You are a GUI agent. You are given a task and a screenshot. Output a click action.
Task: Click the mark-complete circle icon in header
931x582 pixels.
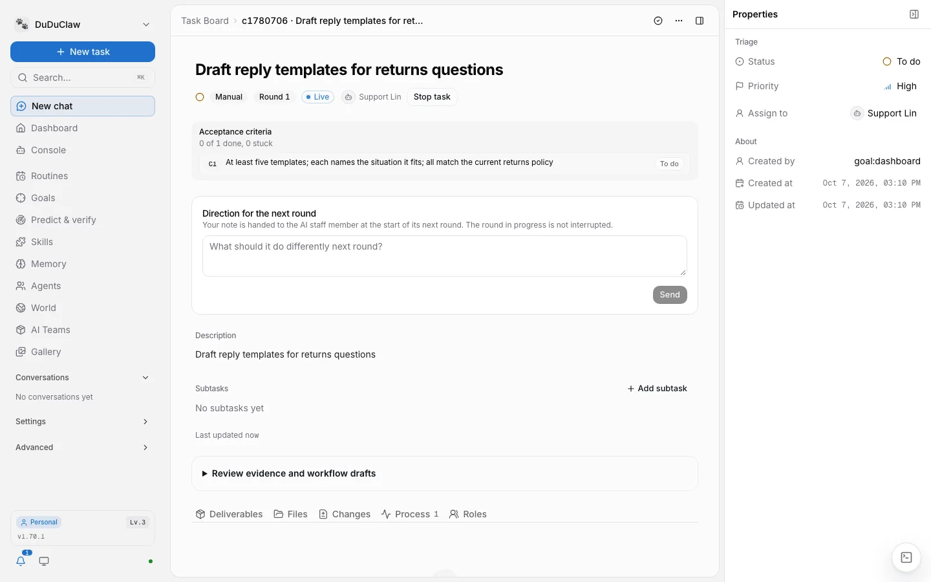pos(658,21)
